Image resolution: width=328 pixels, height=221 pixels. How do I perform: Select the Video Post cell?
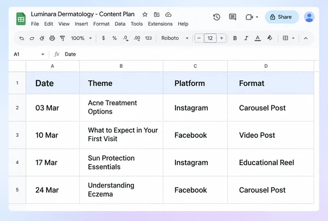(x=271, y=135)
